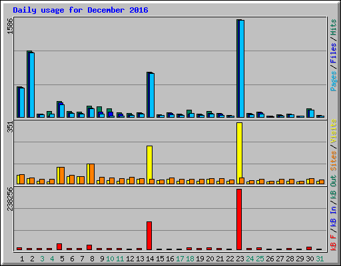The image size is (341, 266).
Task: Click the red kB bar for day 5
Action: (x=59, y=247)
